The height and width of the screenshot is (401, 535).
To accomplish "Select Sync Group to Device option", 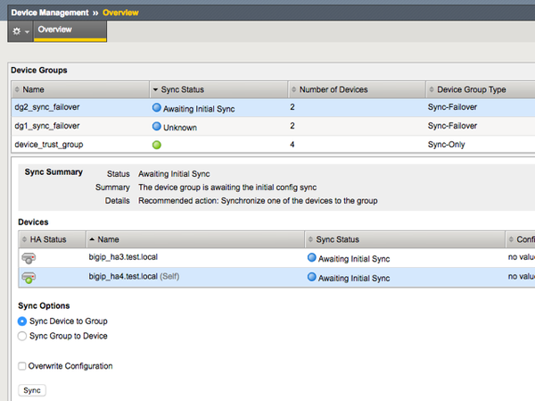I will (23, 336).
